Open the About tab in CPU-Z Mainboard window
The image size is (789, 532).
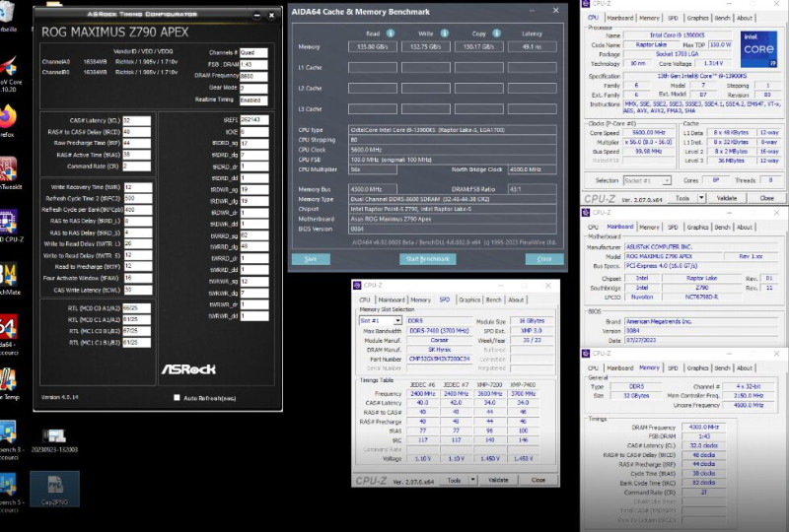click(x=745, y=228)
